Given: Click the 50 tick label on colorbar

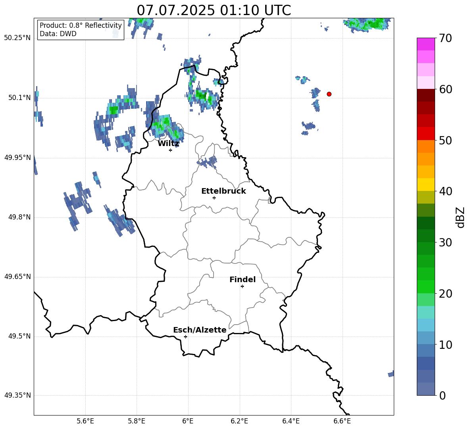Looking at the screenshot, I should (x=445, y=140).
